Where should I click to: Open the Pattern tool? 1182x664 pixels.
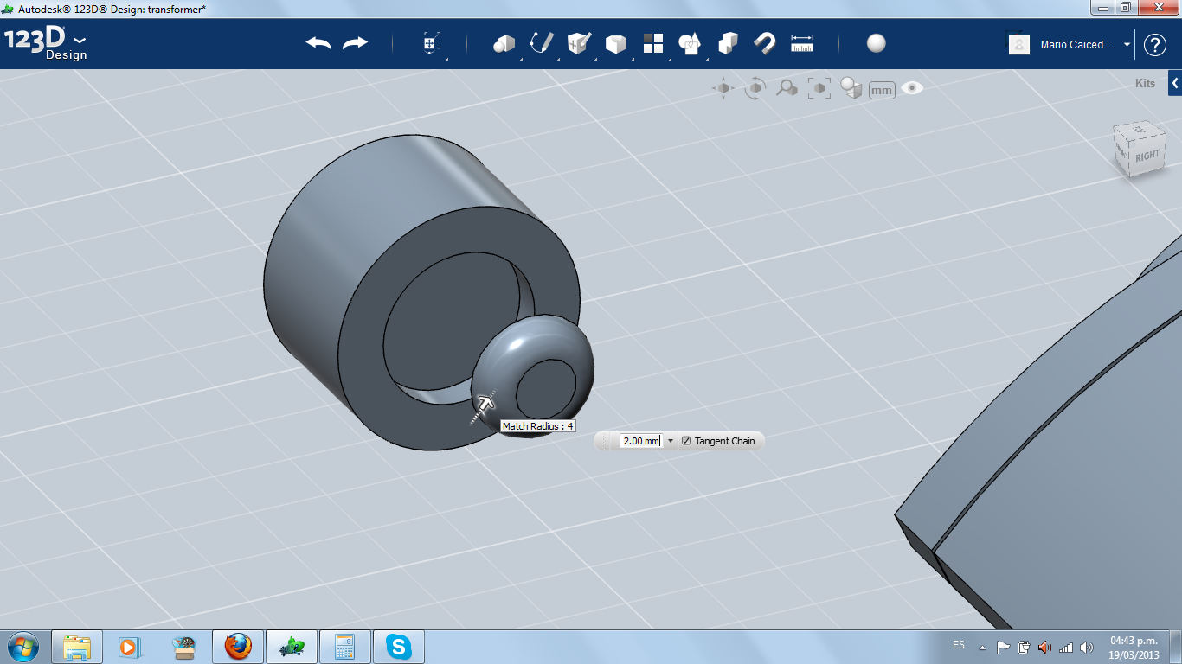pyautogui.click(x=653, y=43)
